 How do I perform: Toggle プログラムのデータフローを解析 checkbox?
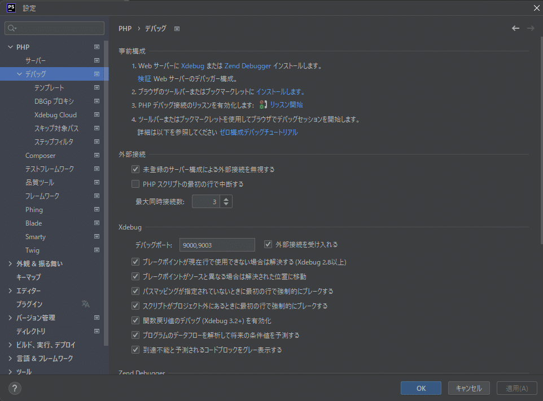[135, 335]
